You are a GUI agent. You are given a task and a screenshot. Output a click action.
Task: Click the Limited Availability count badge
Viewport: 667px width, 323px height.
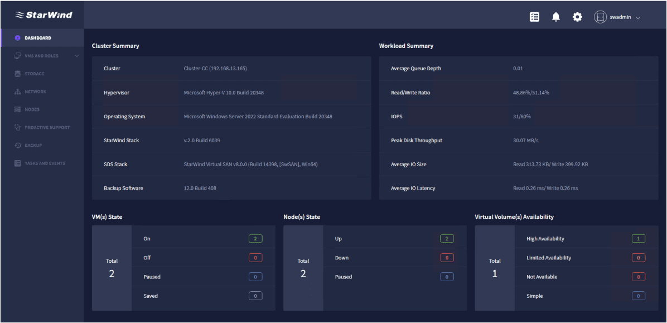point(639,258)
